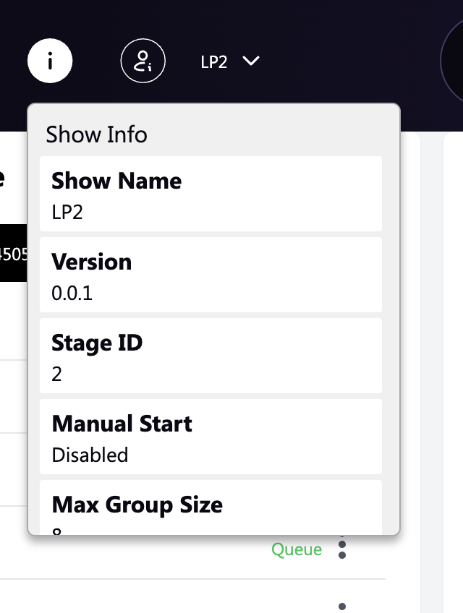The width and height of the screenshot is (463, 613).
Task: Select the Show Name label
Action: tap(116, 181)
